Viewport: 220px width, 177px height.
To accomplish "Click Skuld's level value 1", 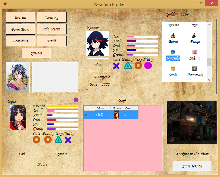I will (x=131, y=115).
